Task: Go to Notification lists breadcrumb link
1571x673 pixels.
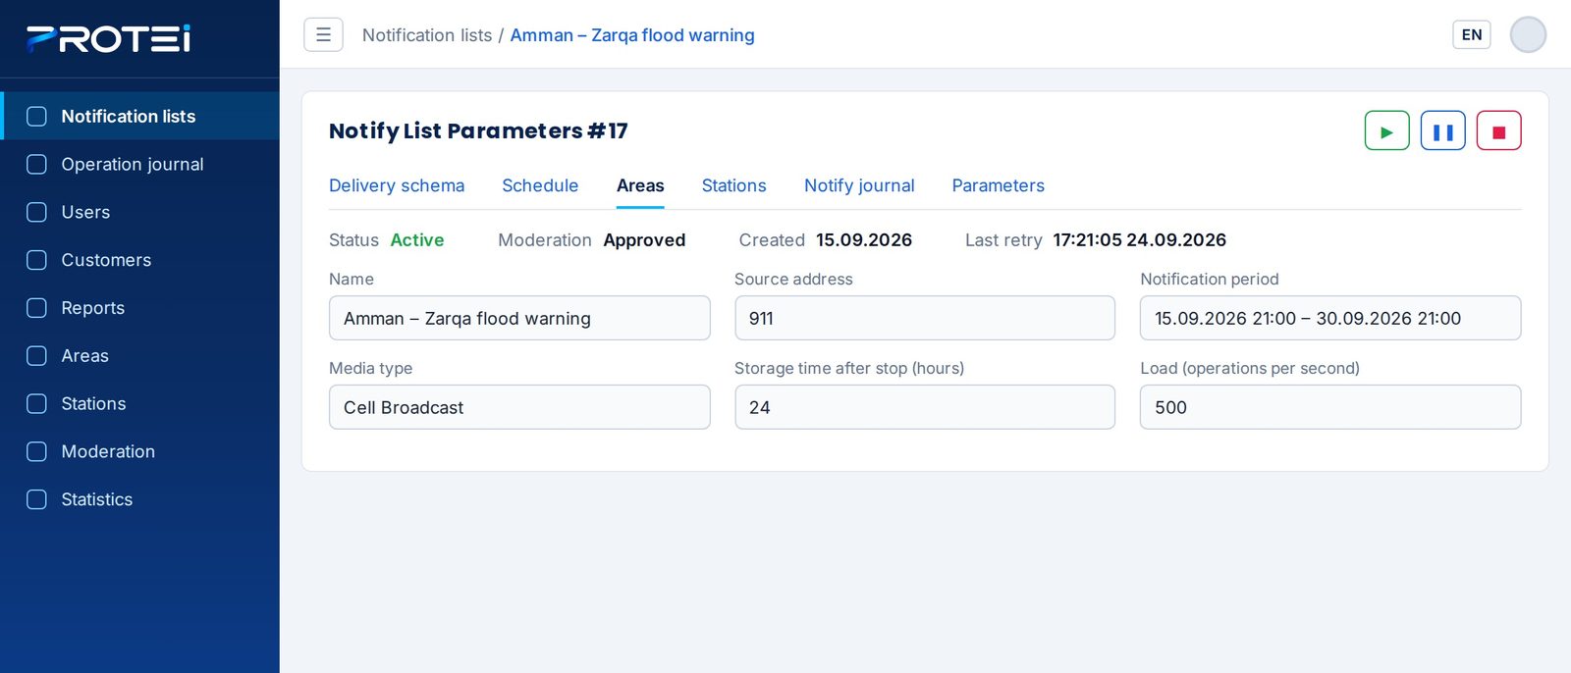Action: pos(427,35)
